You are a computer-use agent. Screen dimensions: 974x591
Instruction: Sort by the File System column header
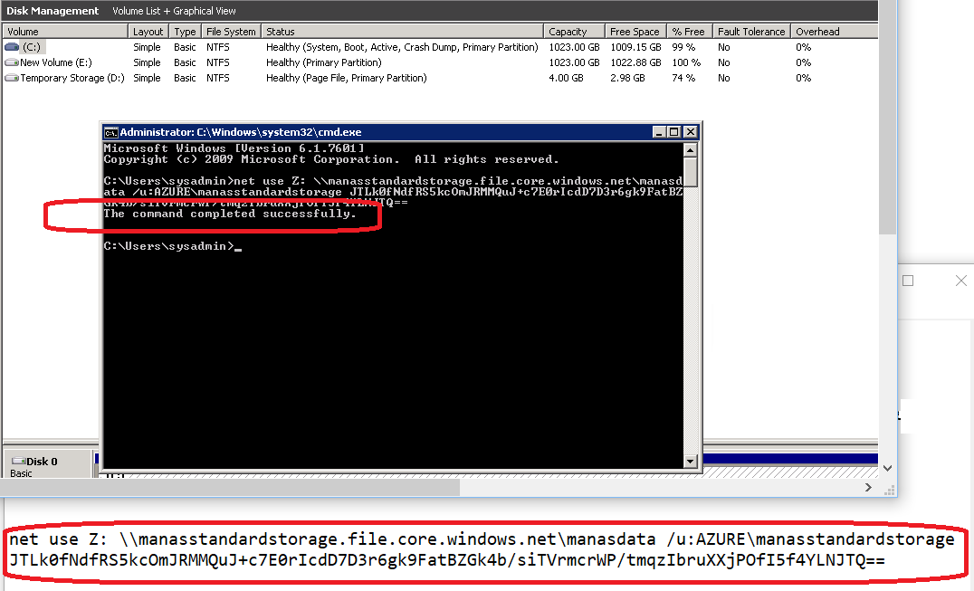click(x=231, y=32)
